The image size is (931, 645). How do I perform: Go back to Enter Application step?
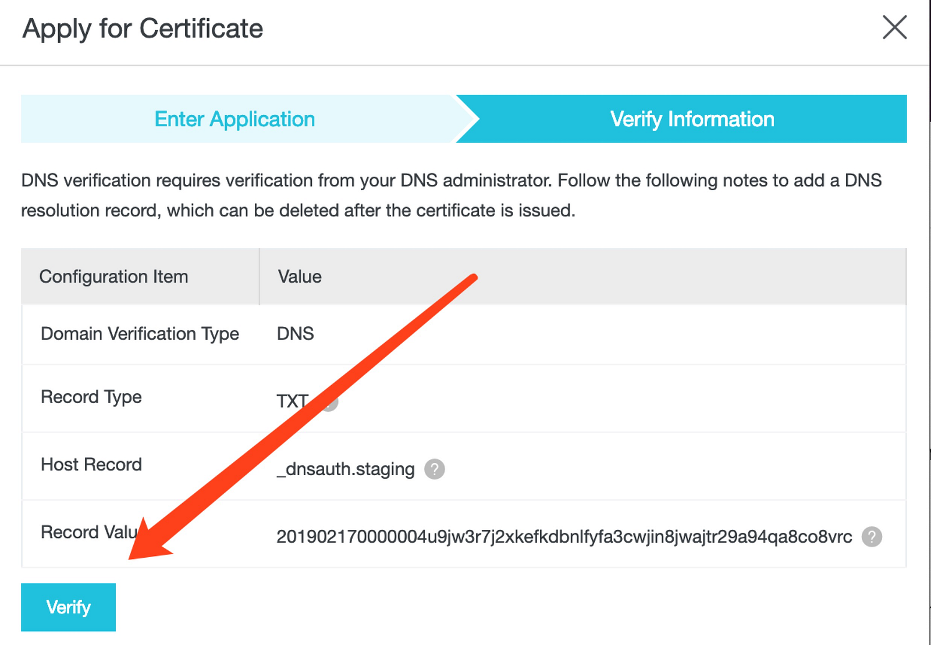[234, 119]
